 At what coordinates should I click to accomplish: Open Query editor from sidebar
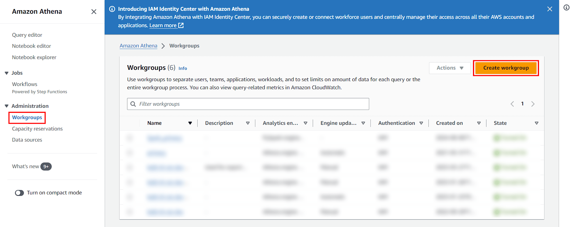point(27,35)
